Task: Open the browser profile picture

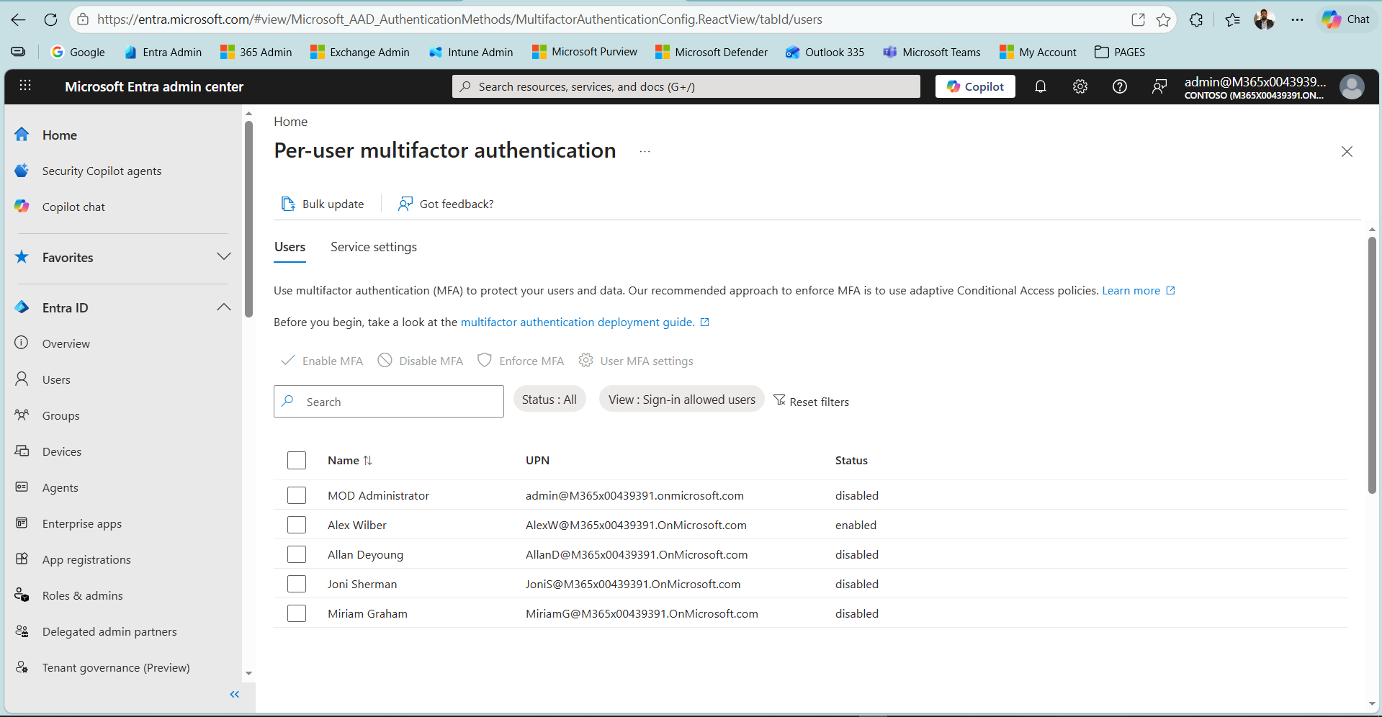Action: click(x=1264, y=19)
